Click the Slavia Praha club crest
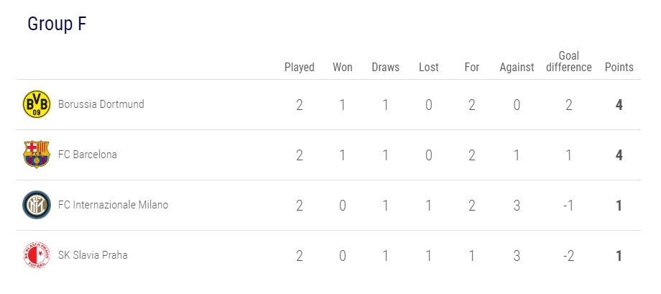 [37, 256]
